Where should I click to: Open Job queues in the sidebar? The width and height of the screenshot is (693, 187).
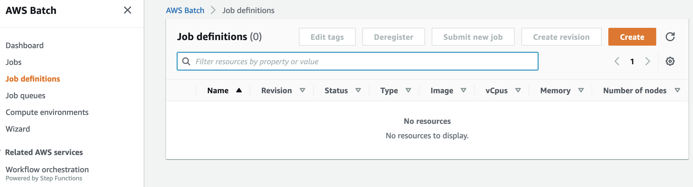point(25,95)
